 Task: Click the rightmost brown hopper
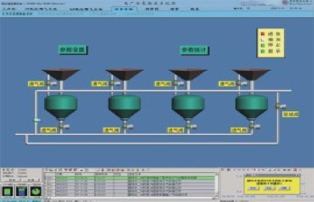coord(251,74)
